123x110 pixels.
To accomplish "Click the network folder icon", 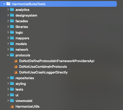I will 12,49.
